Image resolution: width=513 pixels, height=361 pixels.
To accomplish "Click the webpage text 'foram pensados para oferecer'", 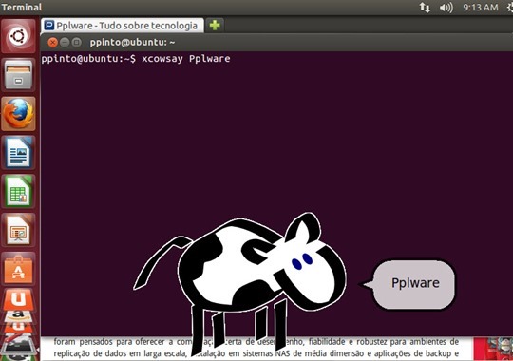I will click(x=110, y=342).
